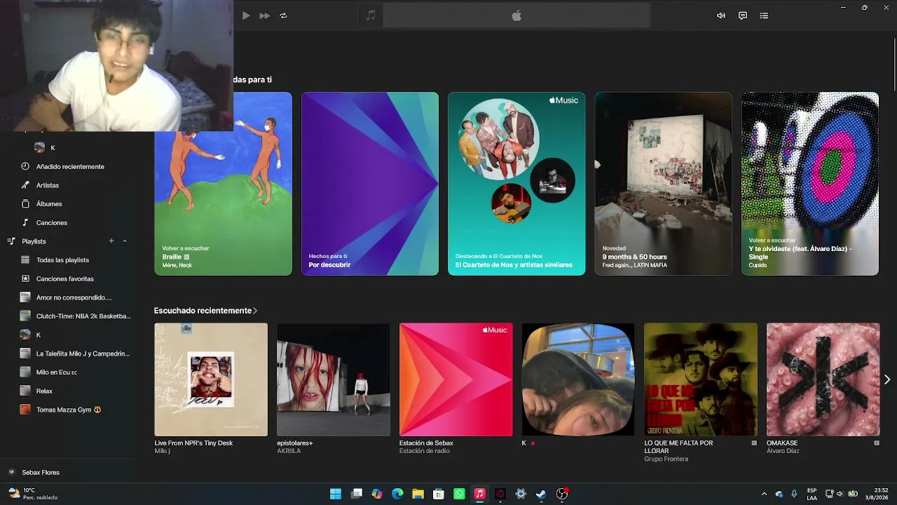Open the Por descubrir mix card
Screen dimensions: 897x505
coord(370,184)
